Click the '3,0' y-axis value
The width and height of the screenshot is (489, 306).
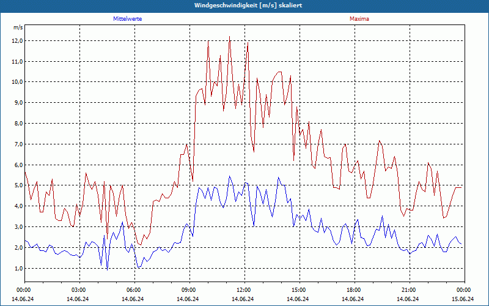[18, 227]
